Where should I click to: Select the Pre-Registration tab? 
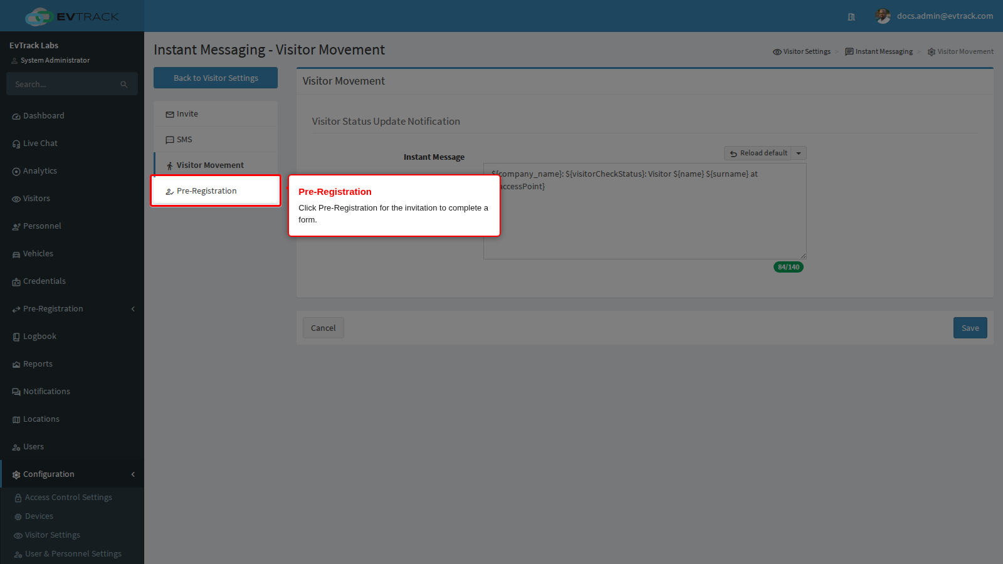pos(216,191)
